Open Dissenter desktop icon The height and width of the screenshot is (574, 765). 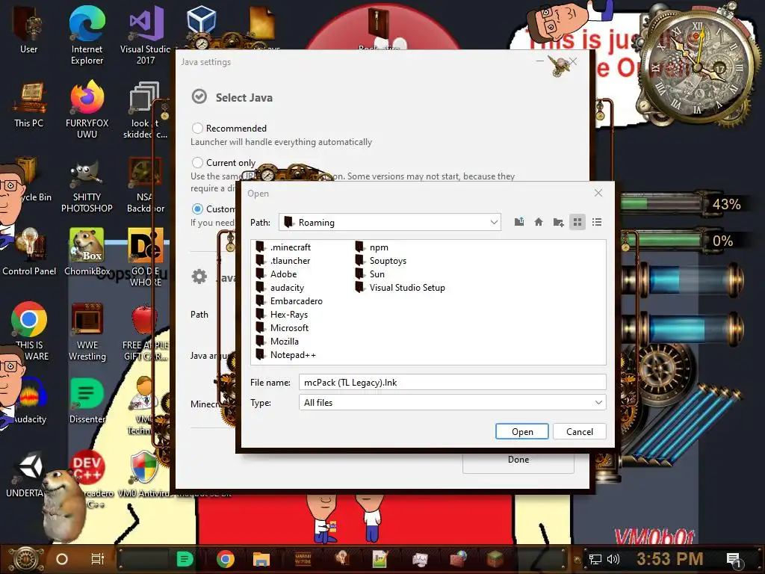pos(87,401)
